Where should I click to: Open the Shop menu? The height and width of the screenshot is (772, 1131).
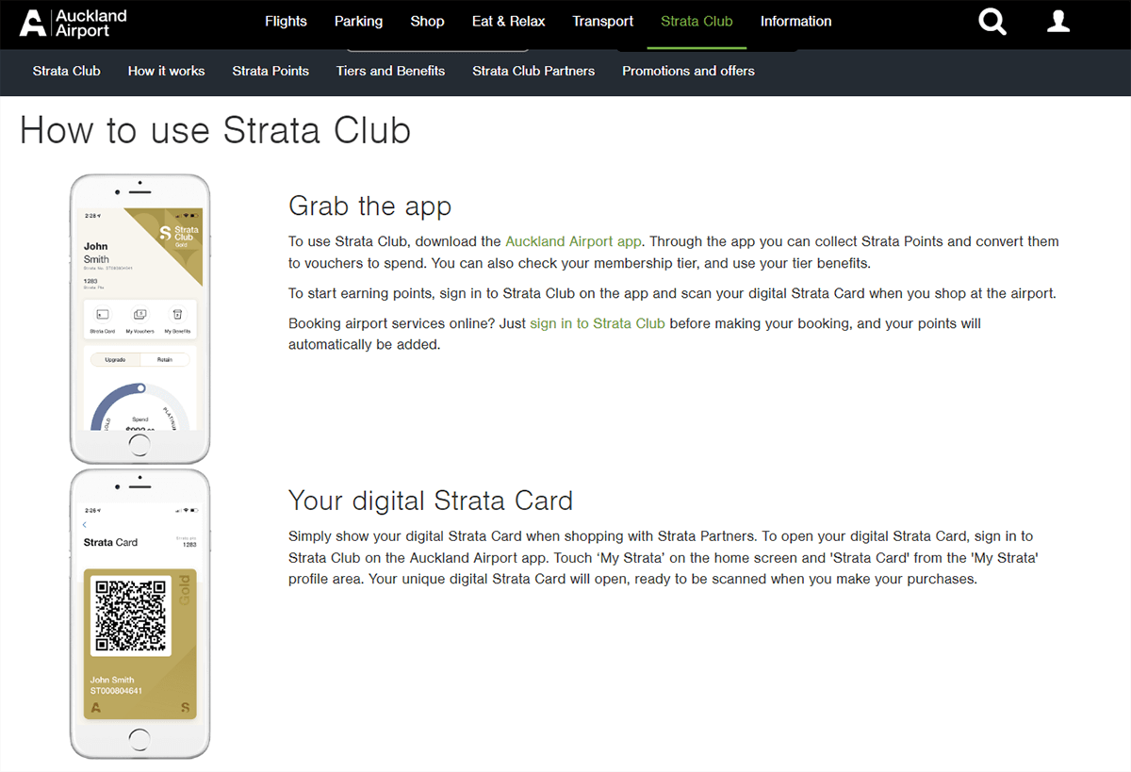pos(427,22)
